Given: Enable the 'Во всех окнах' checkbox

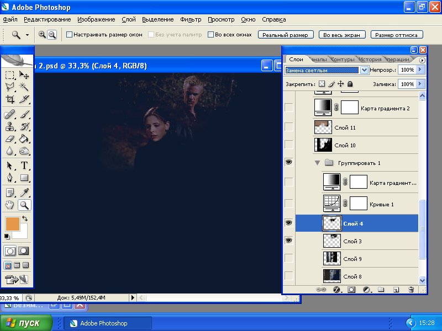Looking at the screenshot, I should coord(211,34).
